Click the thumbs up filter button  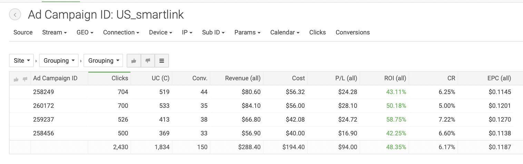pos(134,61)
